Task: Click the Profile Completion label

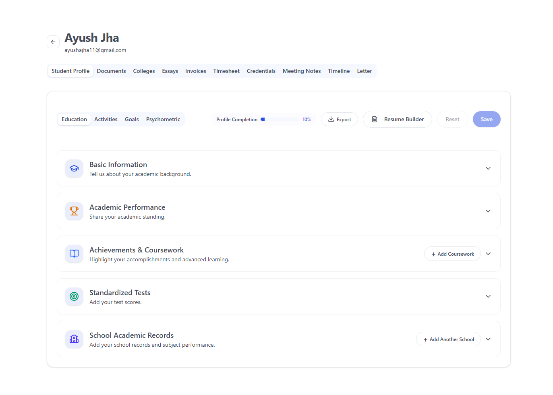Action: click(237, 120)
